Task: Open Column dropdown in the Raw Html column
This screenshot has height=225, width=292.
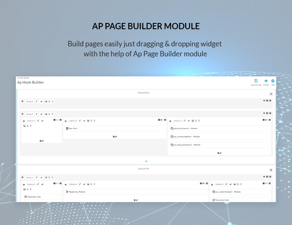Action: pyautogui.click(x=73, y=121)
